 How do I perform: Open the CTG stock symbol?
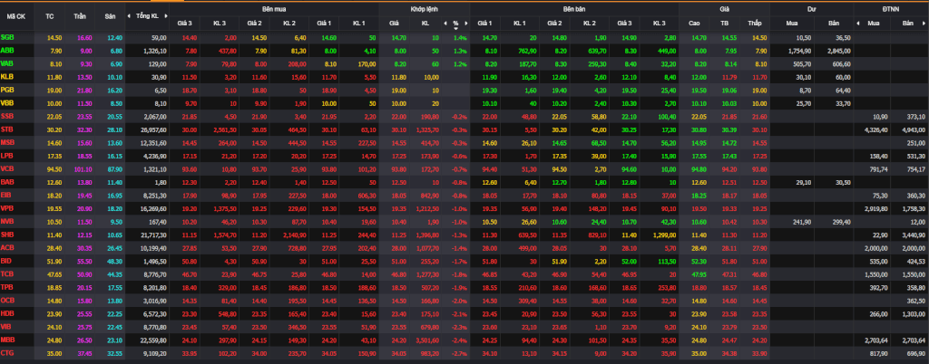(x=7, y=354)
